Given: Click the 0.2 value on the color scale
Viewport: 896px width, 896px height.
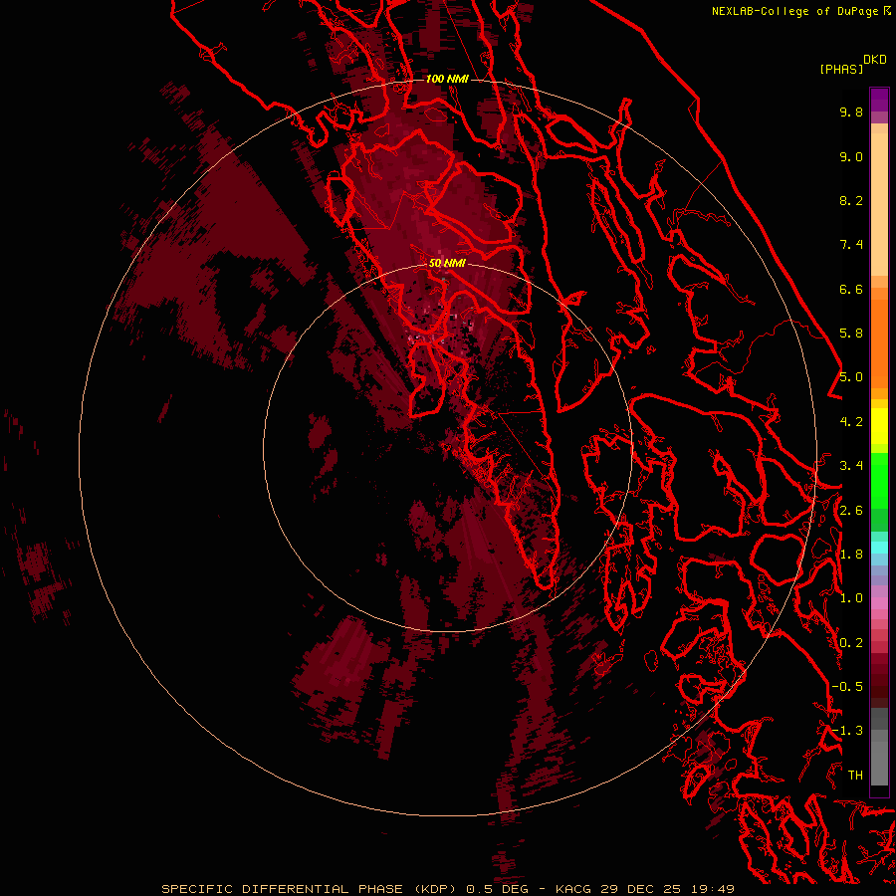Looking at the screenshot, I should (x=851, y=643).
